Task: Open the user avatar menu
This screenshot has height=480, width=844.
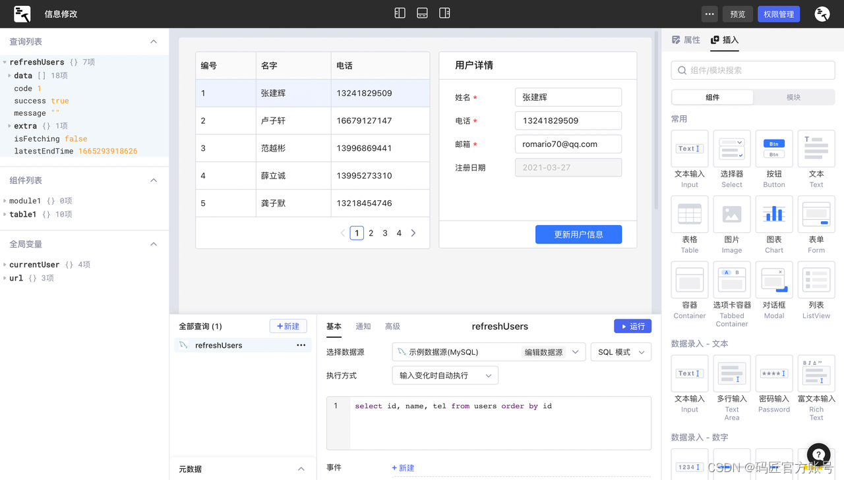Action: 822,14
